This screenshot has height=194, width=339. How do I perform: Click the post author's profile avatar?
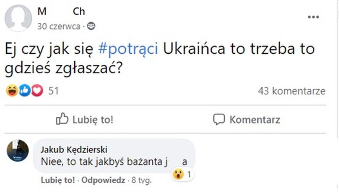pos(18,18)
